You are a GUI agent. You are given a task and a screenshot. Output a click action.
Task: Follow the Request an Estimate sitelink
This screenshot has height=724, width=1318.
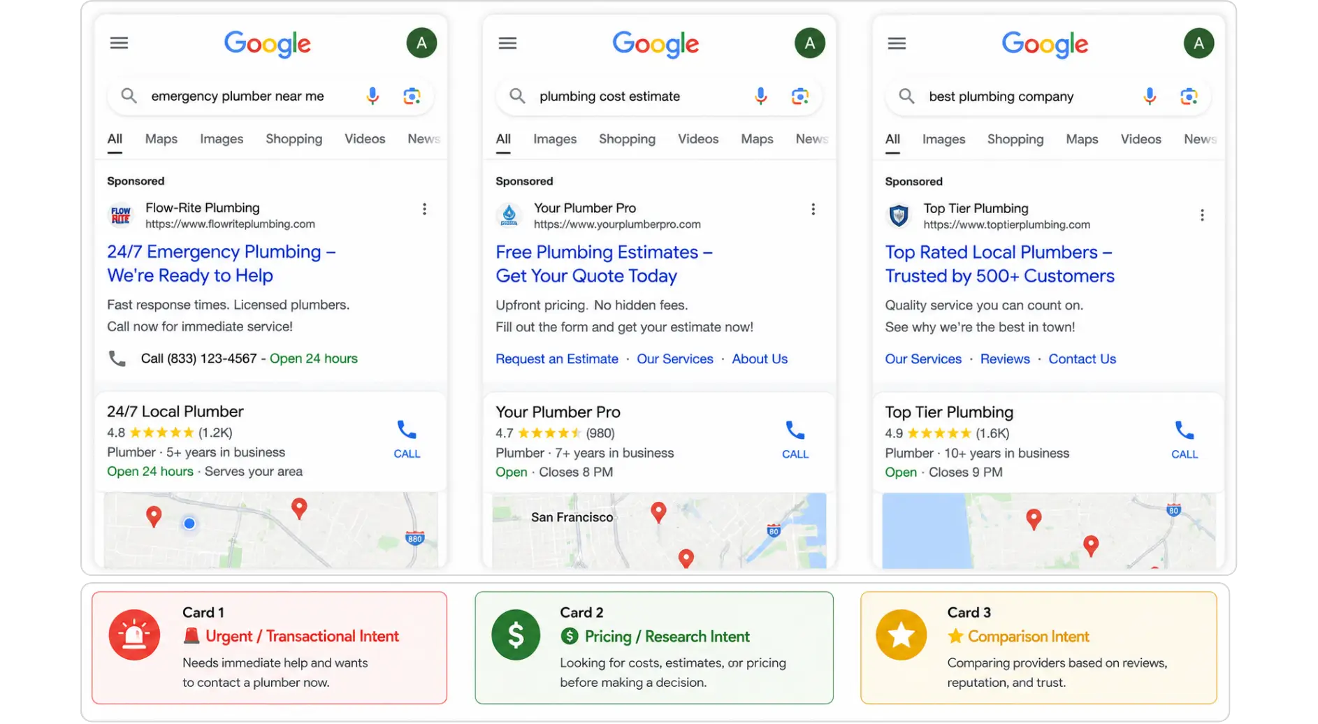pyautogui.click(x=557, y=359)
